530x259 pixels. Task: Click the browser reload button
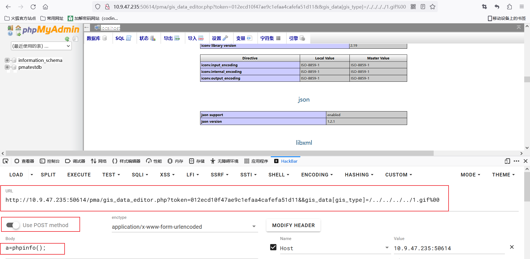(x=33, y=7)
